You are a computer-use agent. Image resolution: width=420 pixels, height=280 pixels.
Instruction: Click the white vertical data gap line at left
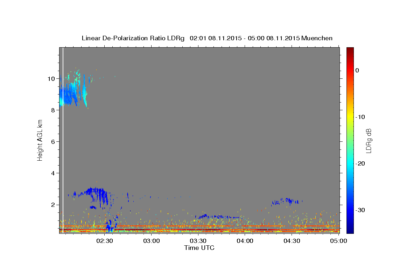click(63, 140)
